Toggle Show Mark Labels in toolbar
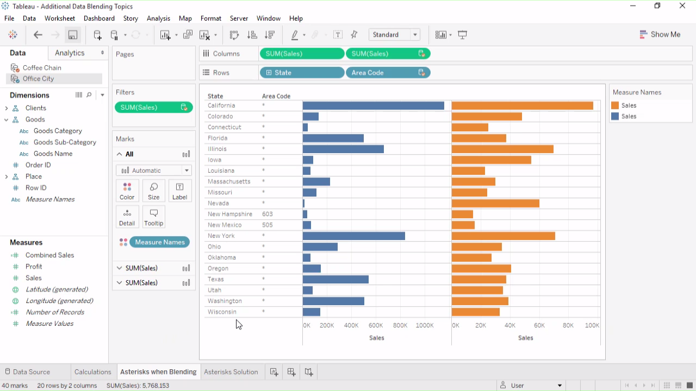 [338, 35]
